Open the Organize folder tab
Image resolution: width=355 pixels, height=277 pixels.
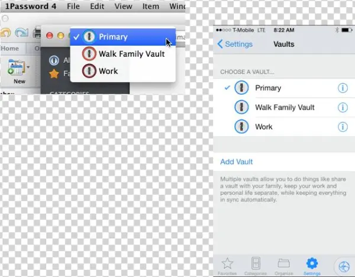[x=283, y=265]
